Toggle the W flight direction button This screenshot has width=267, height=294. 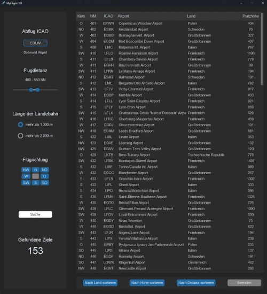pos(26,176)
